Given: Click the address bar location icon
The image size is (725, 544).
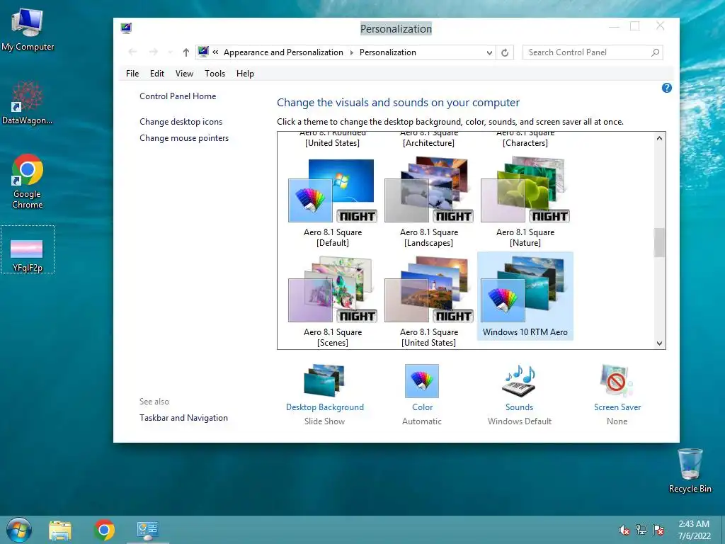Looking at the screenshot, I should (x=203, y=52).
